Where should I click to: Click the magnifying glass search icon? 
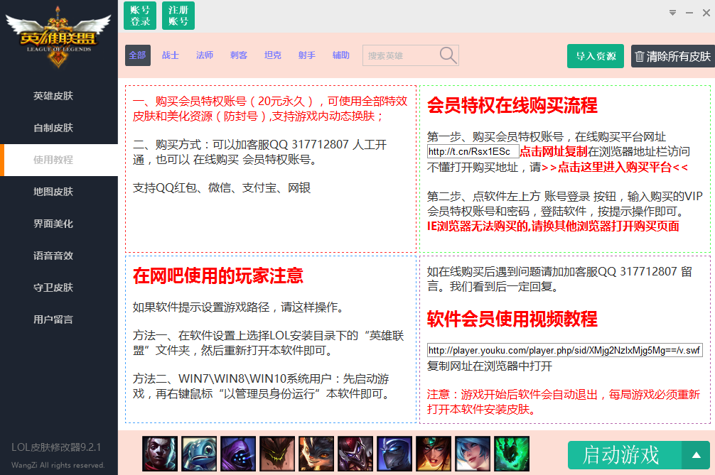pyautogui.click(x=448, y=55)
